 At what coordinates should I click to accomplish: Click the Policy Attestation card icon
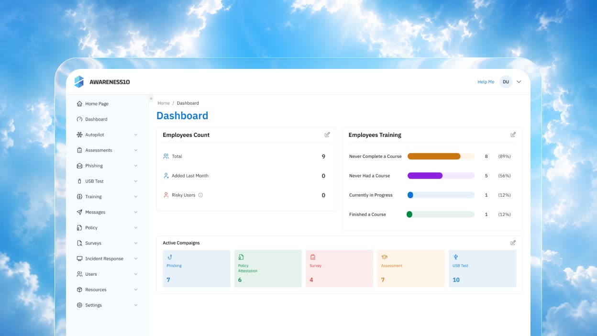[241, 257]
